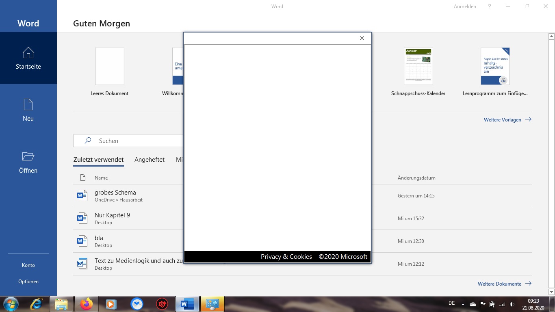Open the question mark help icon in the title bar
This screenshot has width=555, height=312.
pos(490,6)
